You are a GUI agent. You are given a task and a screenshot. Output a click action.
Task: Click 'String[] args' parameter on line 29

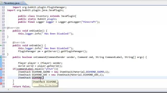[x=134, y=57]
